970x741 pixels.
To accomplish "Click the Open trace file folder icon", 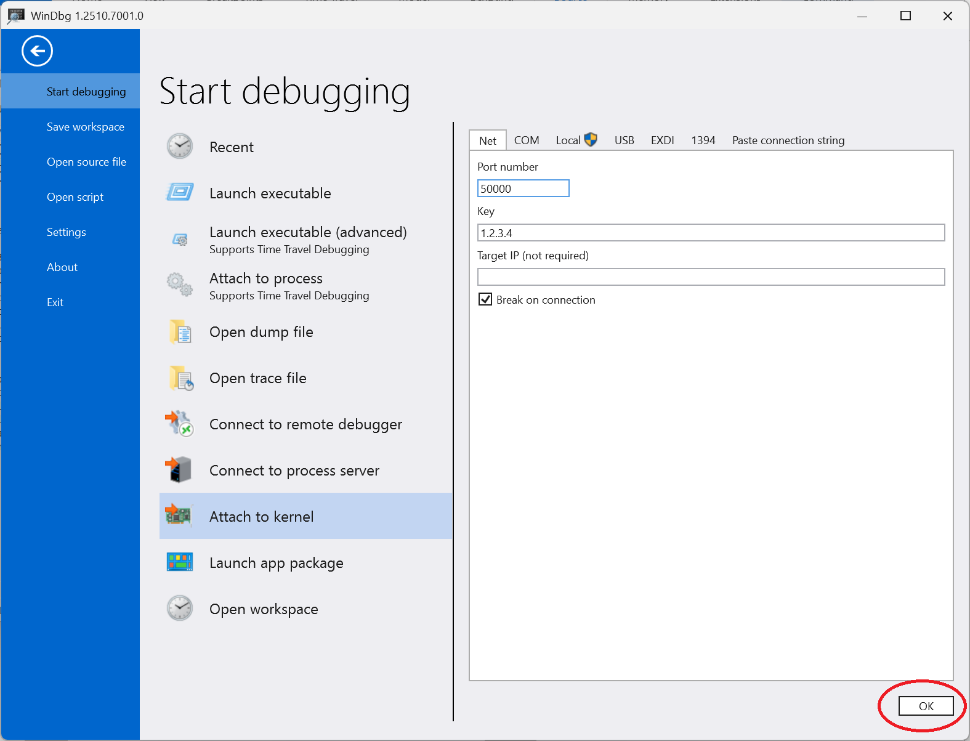I will click(x=181, y=378).
